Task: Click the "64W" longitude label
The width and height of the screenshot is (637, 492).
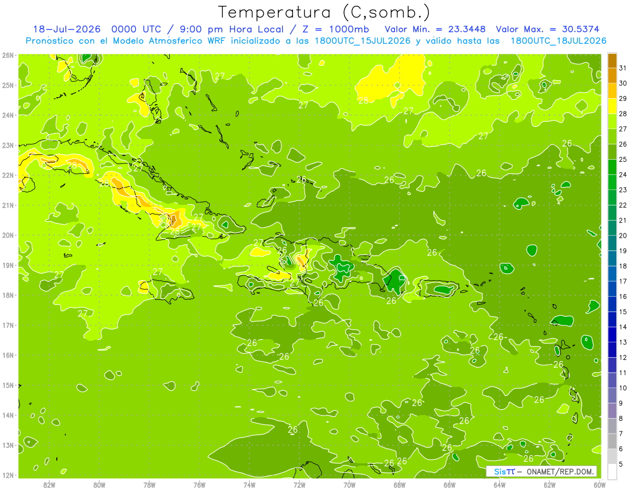Action: pos(500,485)
